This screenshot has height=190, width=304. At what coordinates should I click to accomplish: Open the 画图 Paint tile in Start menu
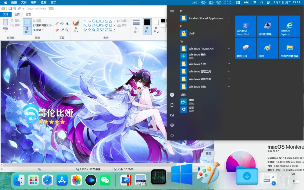click(268, 48)
